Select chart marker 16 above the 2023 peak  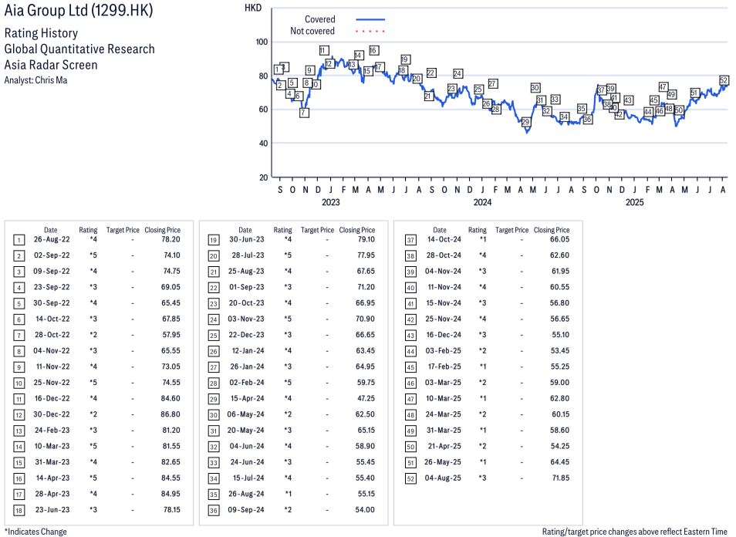pyautogui.click(x=373, y=50)
